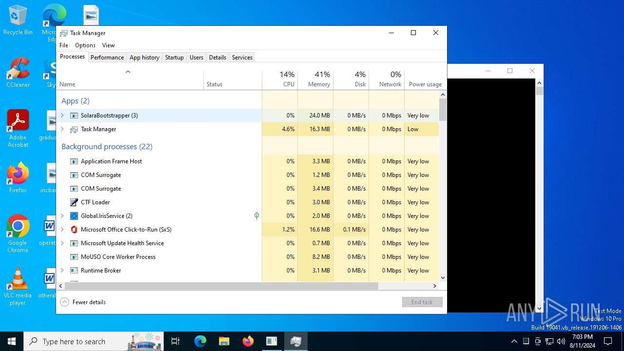Image resolution: width=624 pixels, height=351 pixels.
Task: Click the taskbar search box
Action: pyautogui.click(x=95, y=341)
